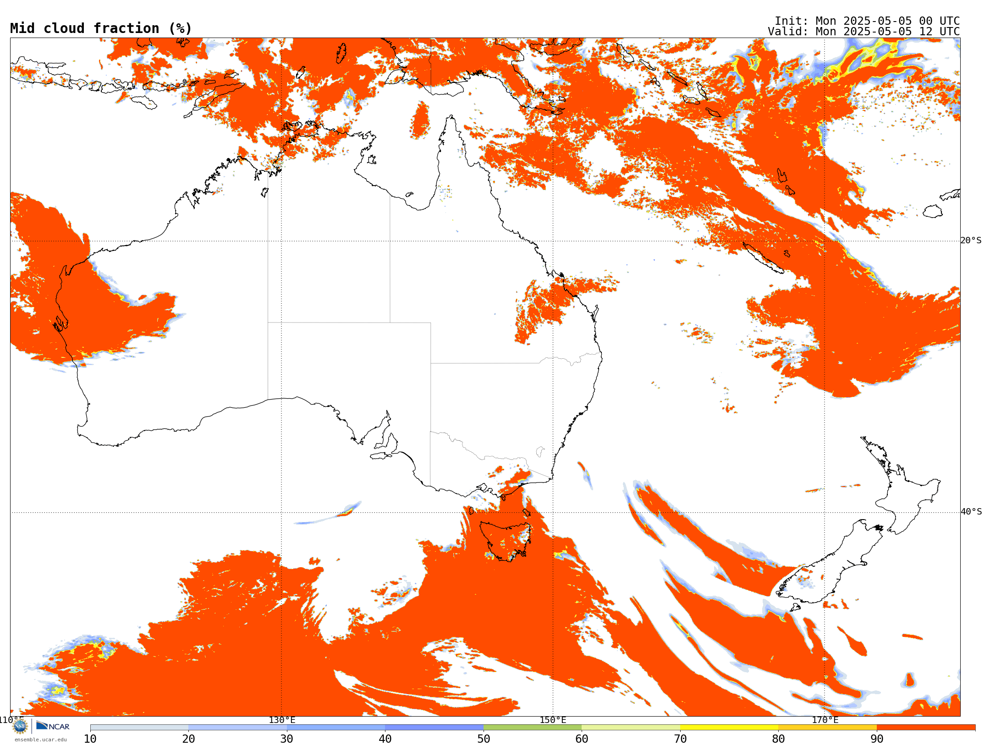This screenshot has height=745, width=990.
Task: Click the NCAR logo
Action: pos(53,726)
